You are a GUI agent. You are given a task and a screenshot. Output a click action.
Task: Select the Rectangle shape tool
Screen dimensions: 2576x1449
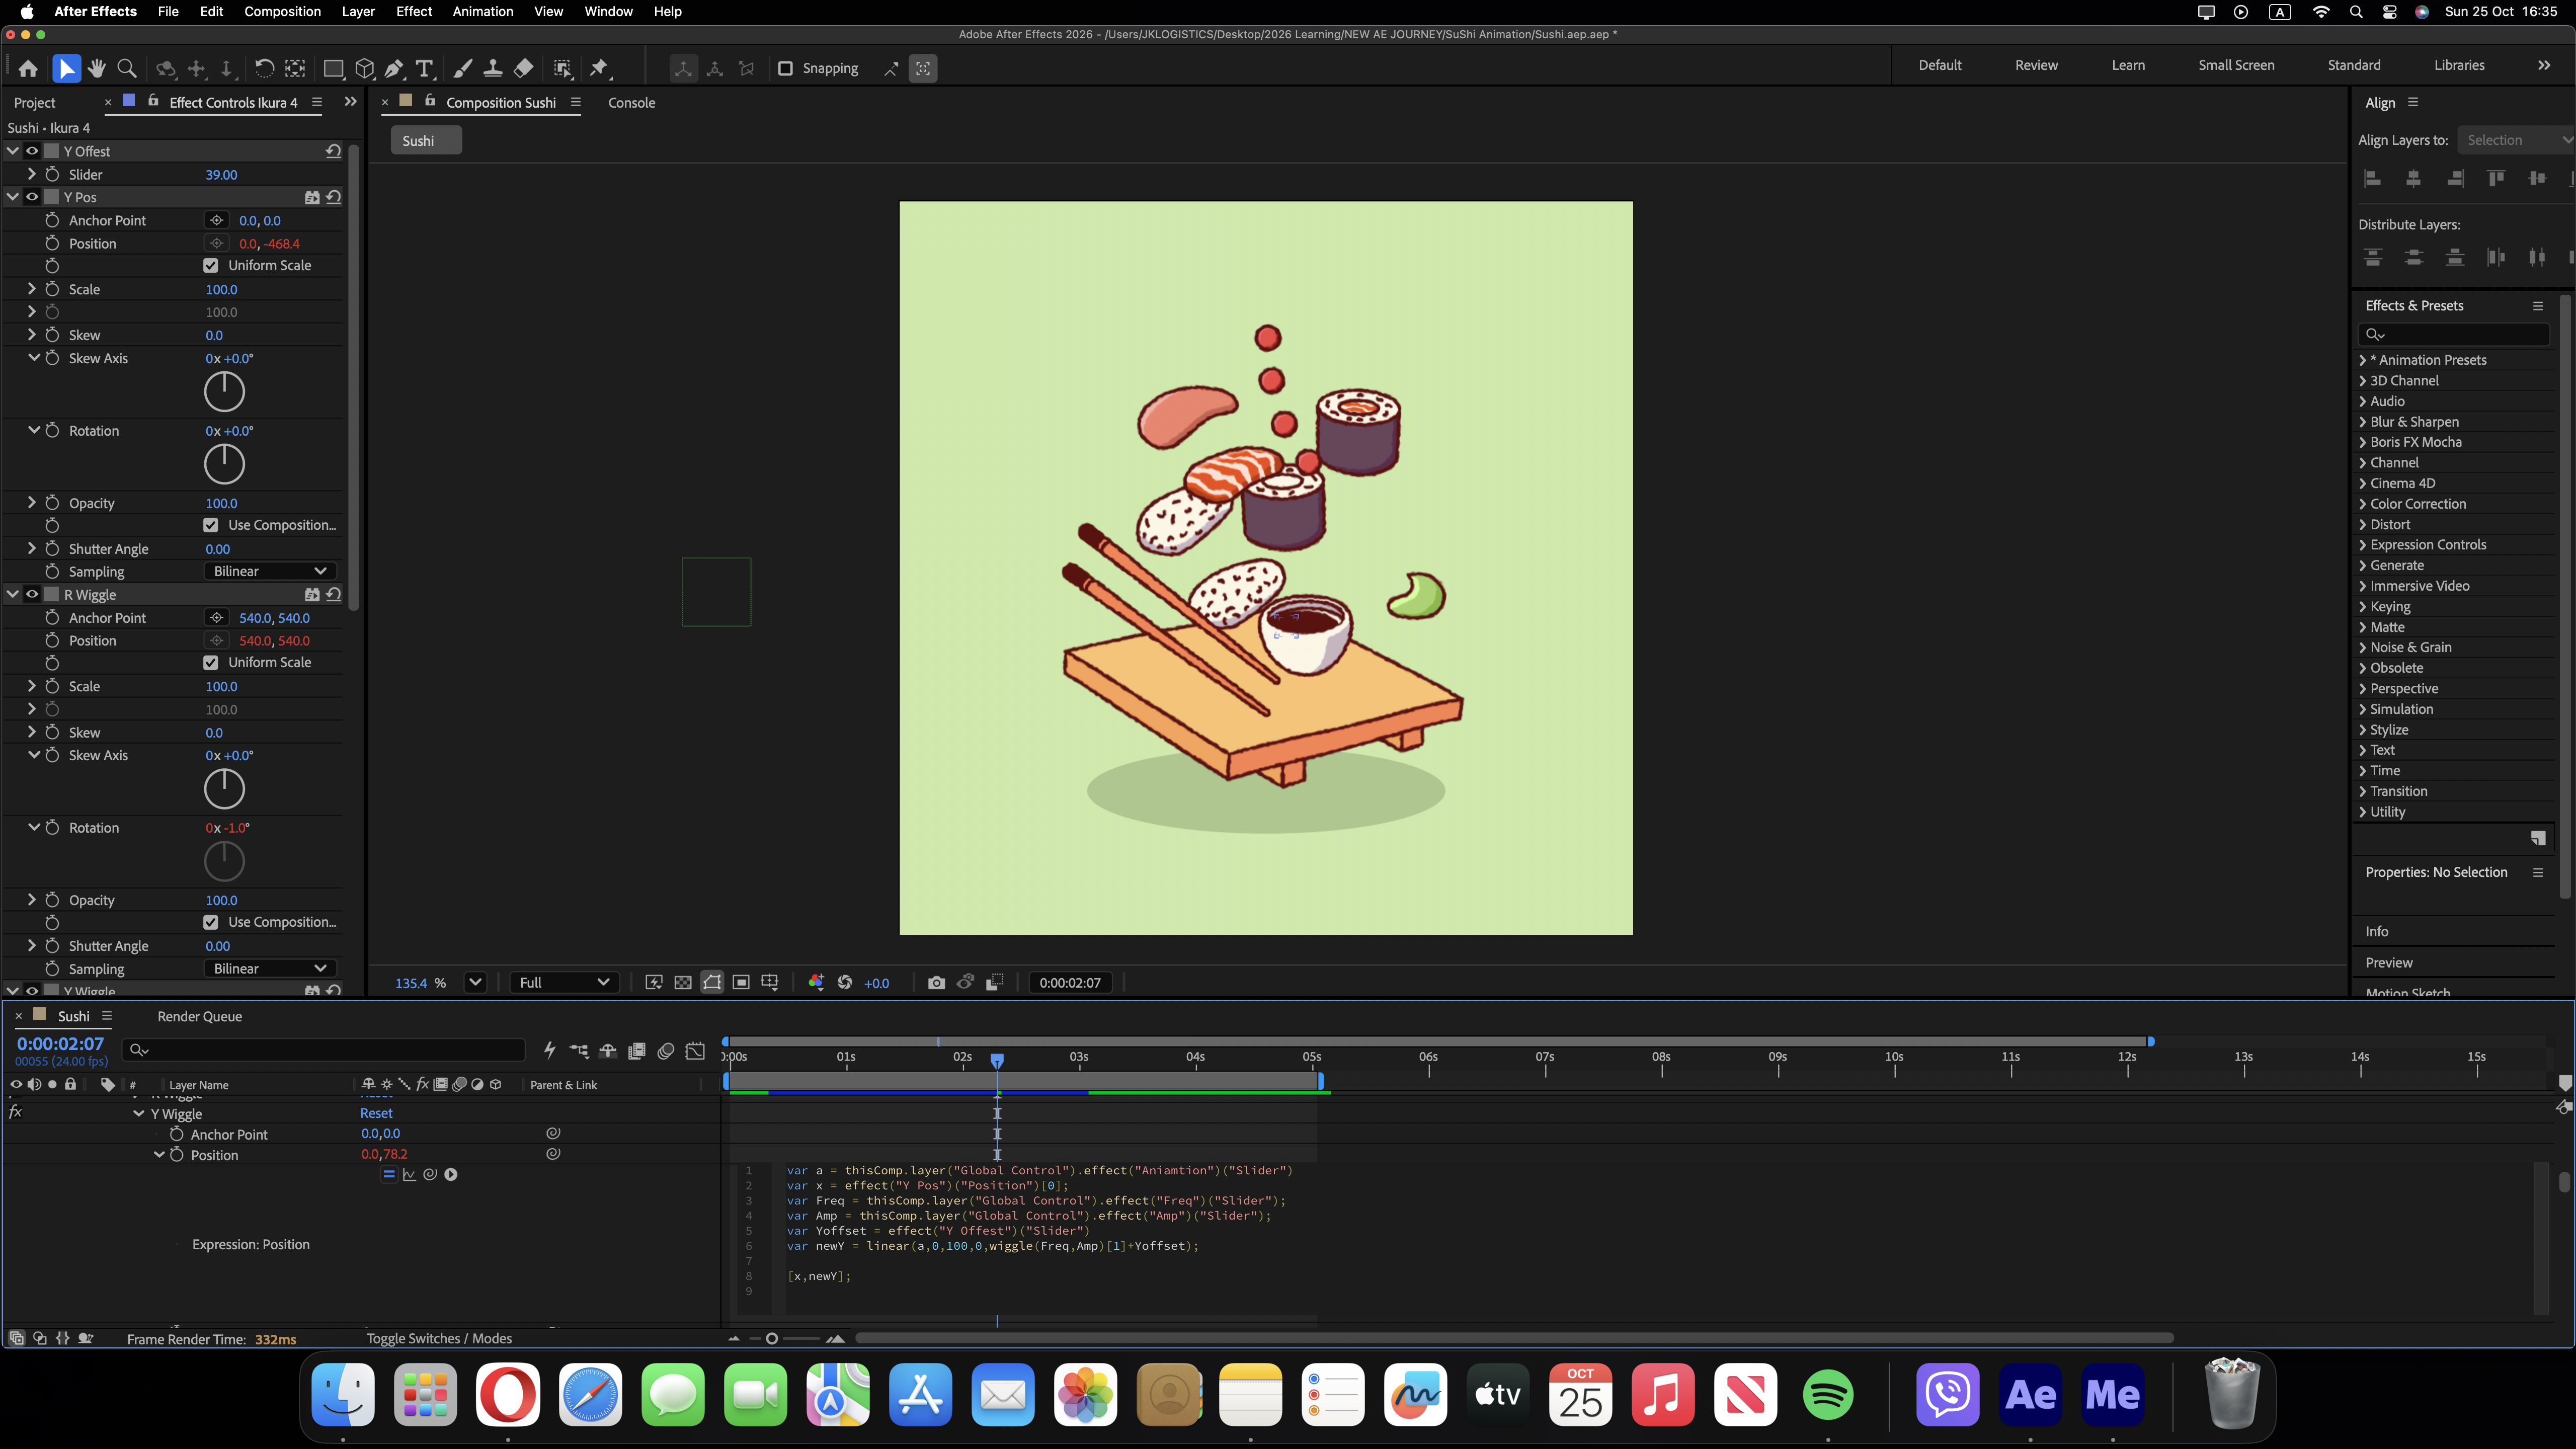(333, 68)
